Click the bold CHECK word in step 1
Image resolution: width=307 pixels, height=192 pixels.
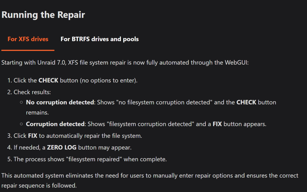(49, 80)
